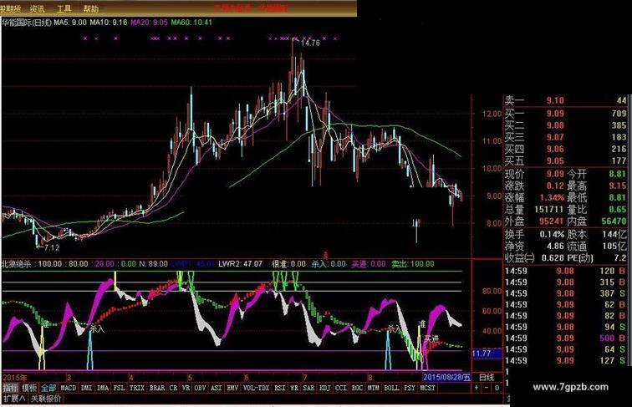Switch indicator to DMA
This screenshot has height=407, width=632.
click(x=103, y=388)
